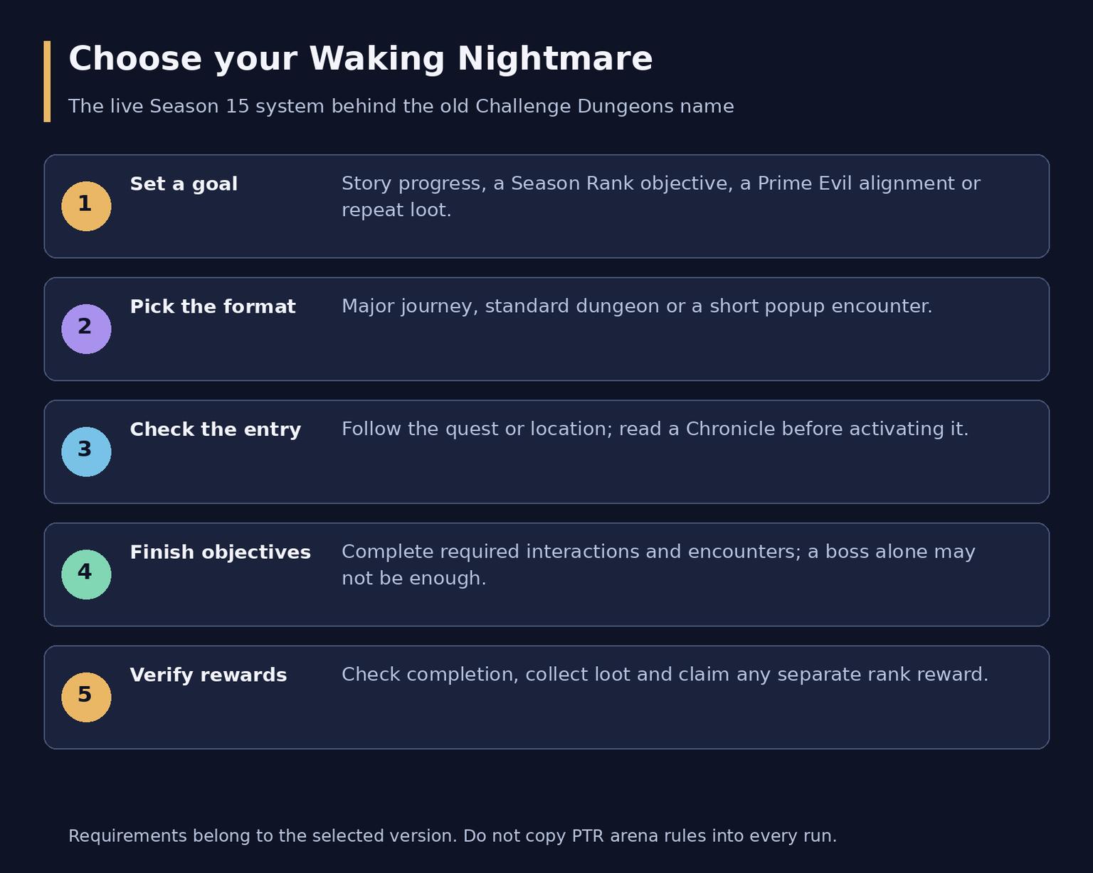Click the orange step 5 circle
1093x873 pixels.
click(x=86, y=697)
